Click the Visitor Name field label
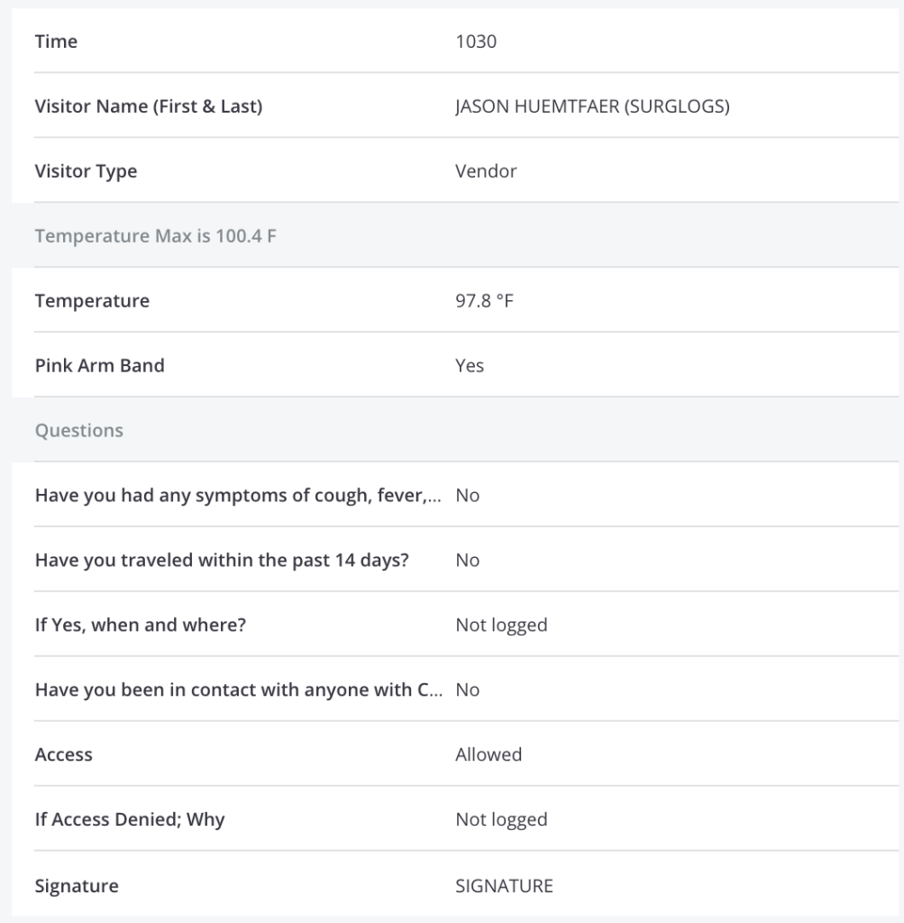Viewport: 904px width, 923px height. (x=149, y=106)
